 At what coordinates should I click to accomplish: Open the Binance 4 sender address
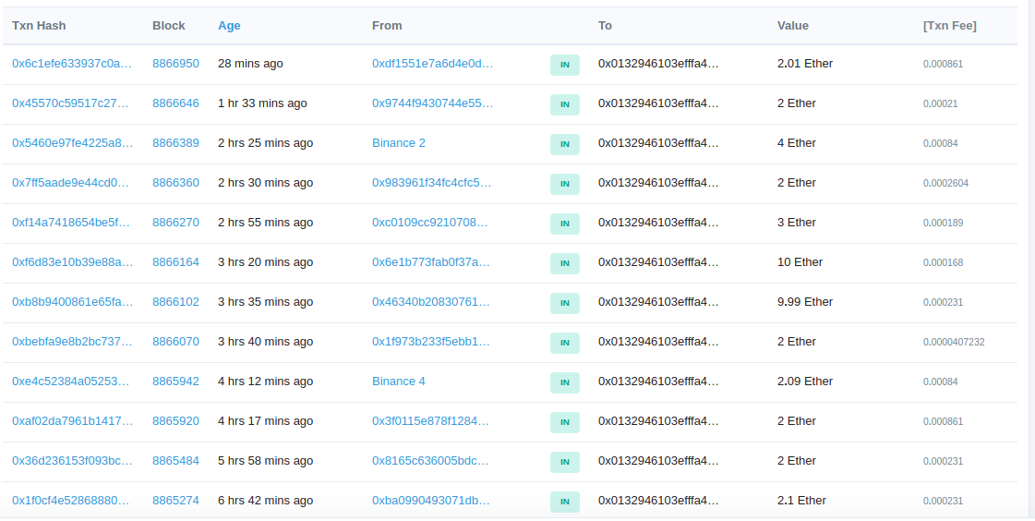point(399,381)
